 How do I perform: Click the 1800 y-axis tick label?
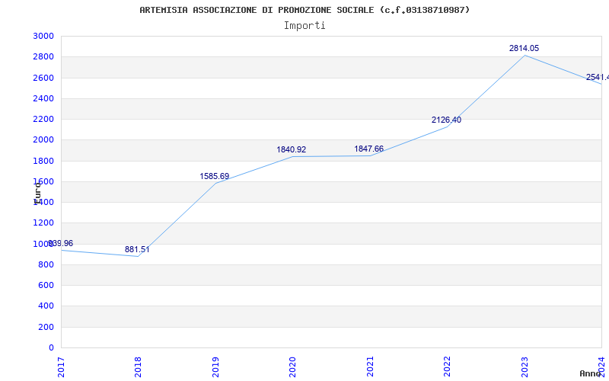pyautogui.click(x=43, y=161)
